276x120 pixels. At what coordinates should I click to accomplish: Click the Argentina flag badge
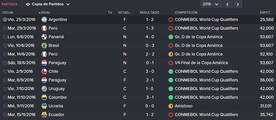pyautogui.click(x=44, y=20)
